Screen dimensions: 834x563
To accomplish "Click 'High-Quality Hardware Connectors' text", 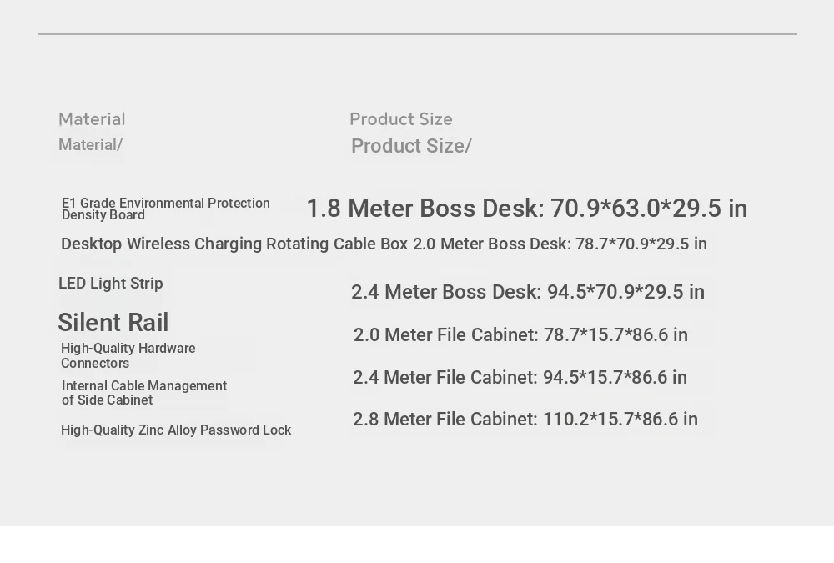I will point(128,355).
